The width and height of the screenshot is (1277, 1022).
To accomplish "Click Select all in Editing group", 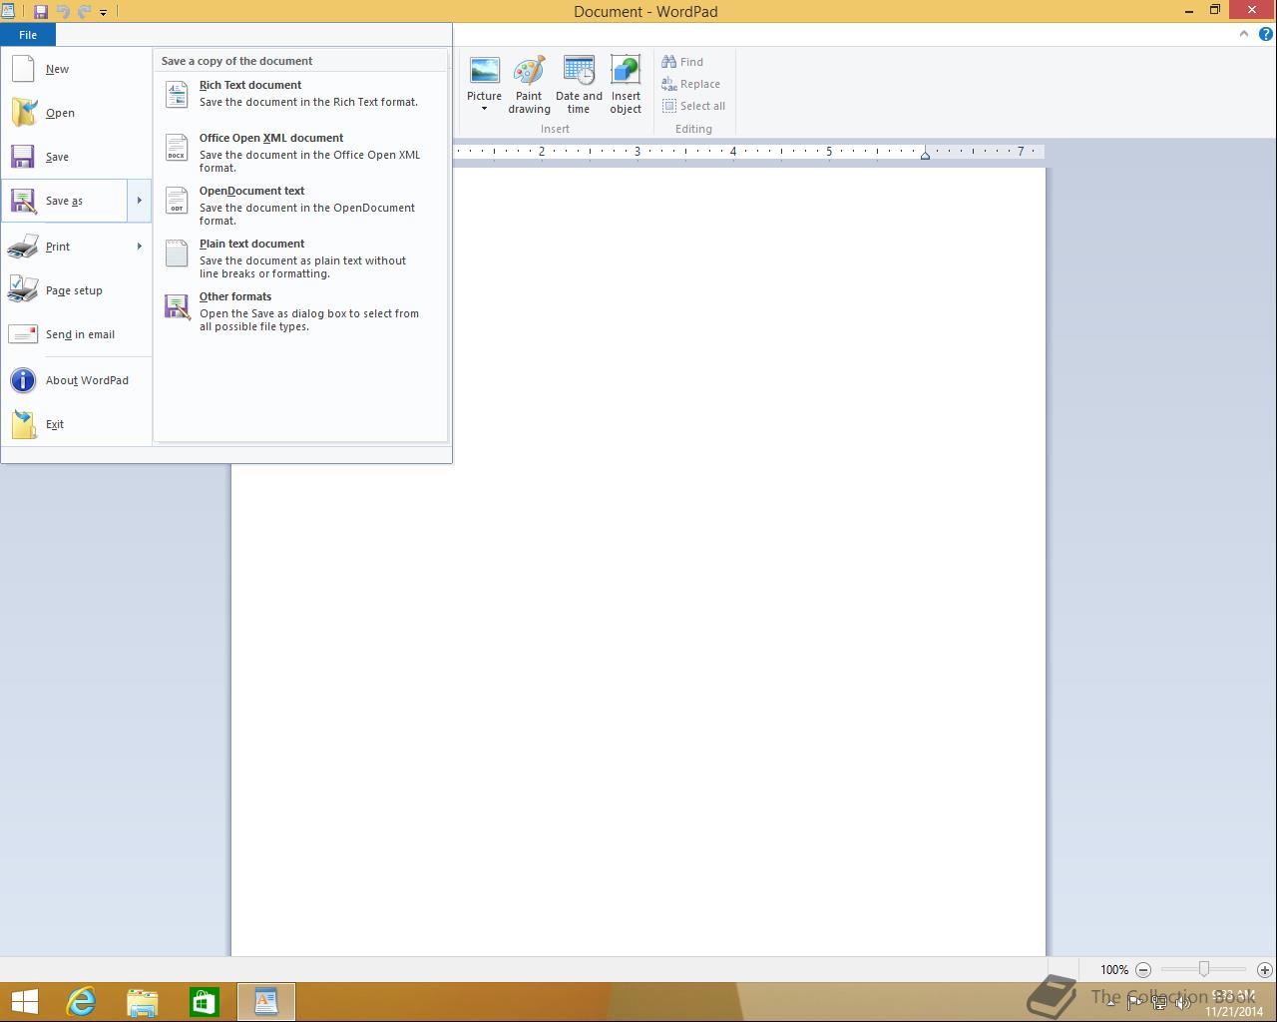I will [x=693, y=106].
